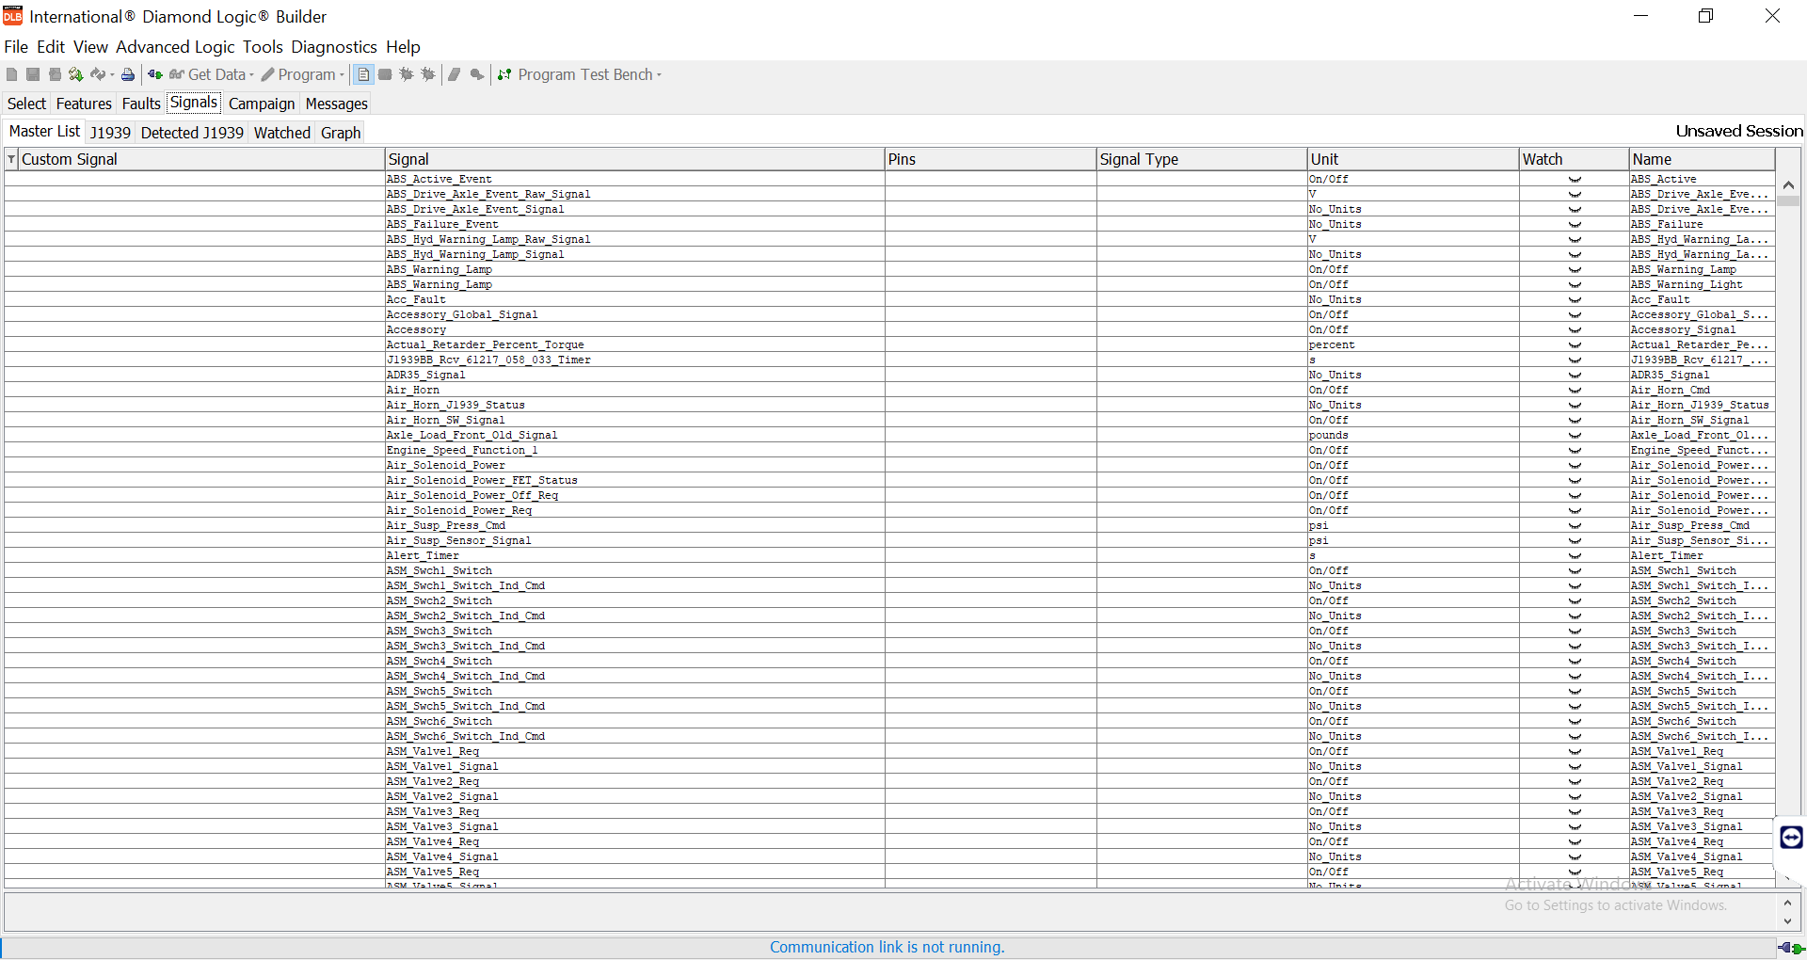Click the lower message pane scroll down arrow
This screenshot has height=960, width=1807.
click(x=1787, y=921)
